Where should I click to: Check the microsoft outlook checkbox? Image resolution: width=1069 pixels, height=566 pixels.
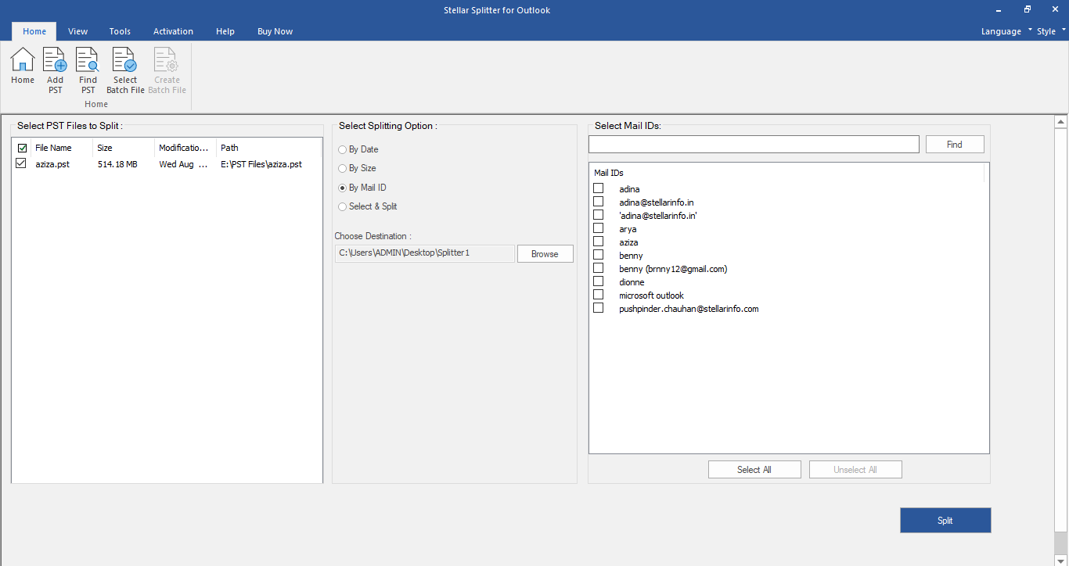(599, 295)
